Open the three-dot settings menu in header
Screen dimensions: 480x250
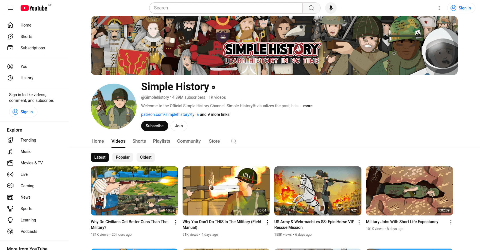coord(439,8)
